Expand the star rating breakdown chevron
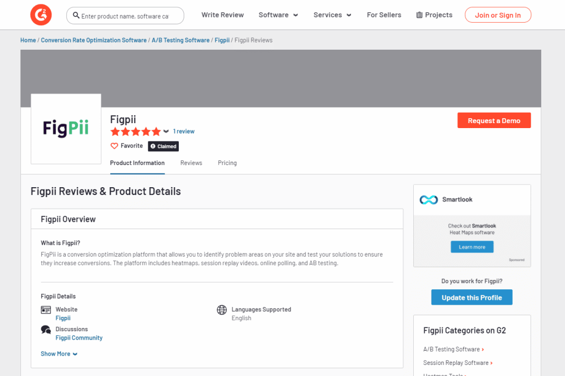The image size is (565, 376). tap(166, 131)
